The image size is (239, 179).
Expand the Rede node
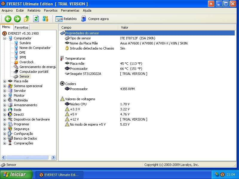coord(4,110)
